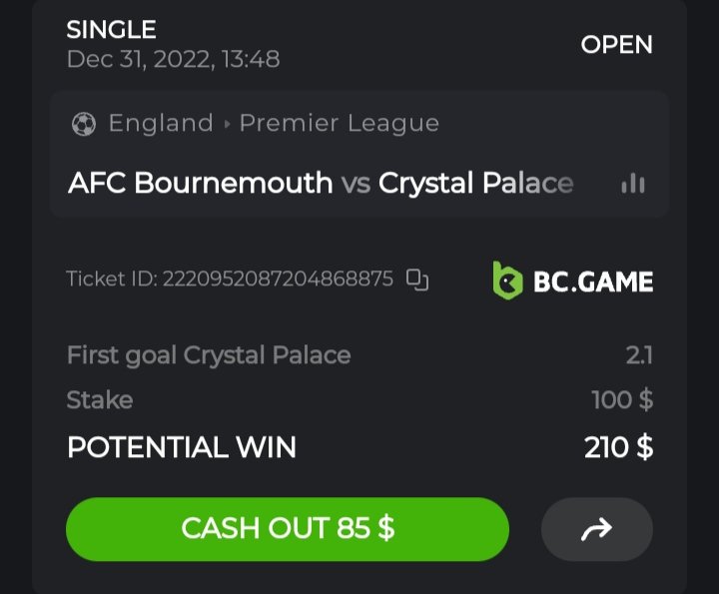Viewport: 719px width, 594px height.
Task: Click the 2.1 odds value
Action: 638,354
